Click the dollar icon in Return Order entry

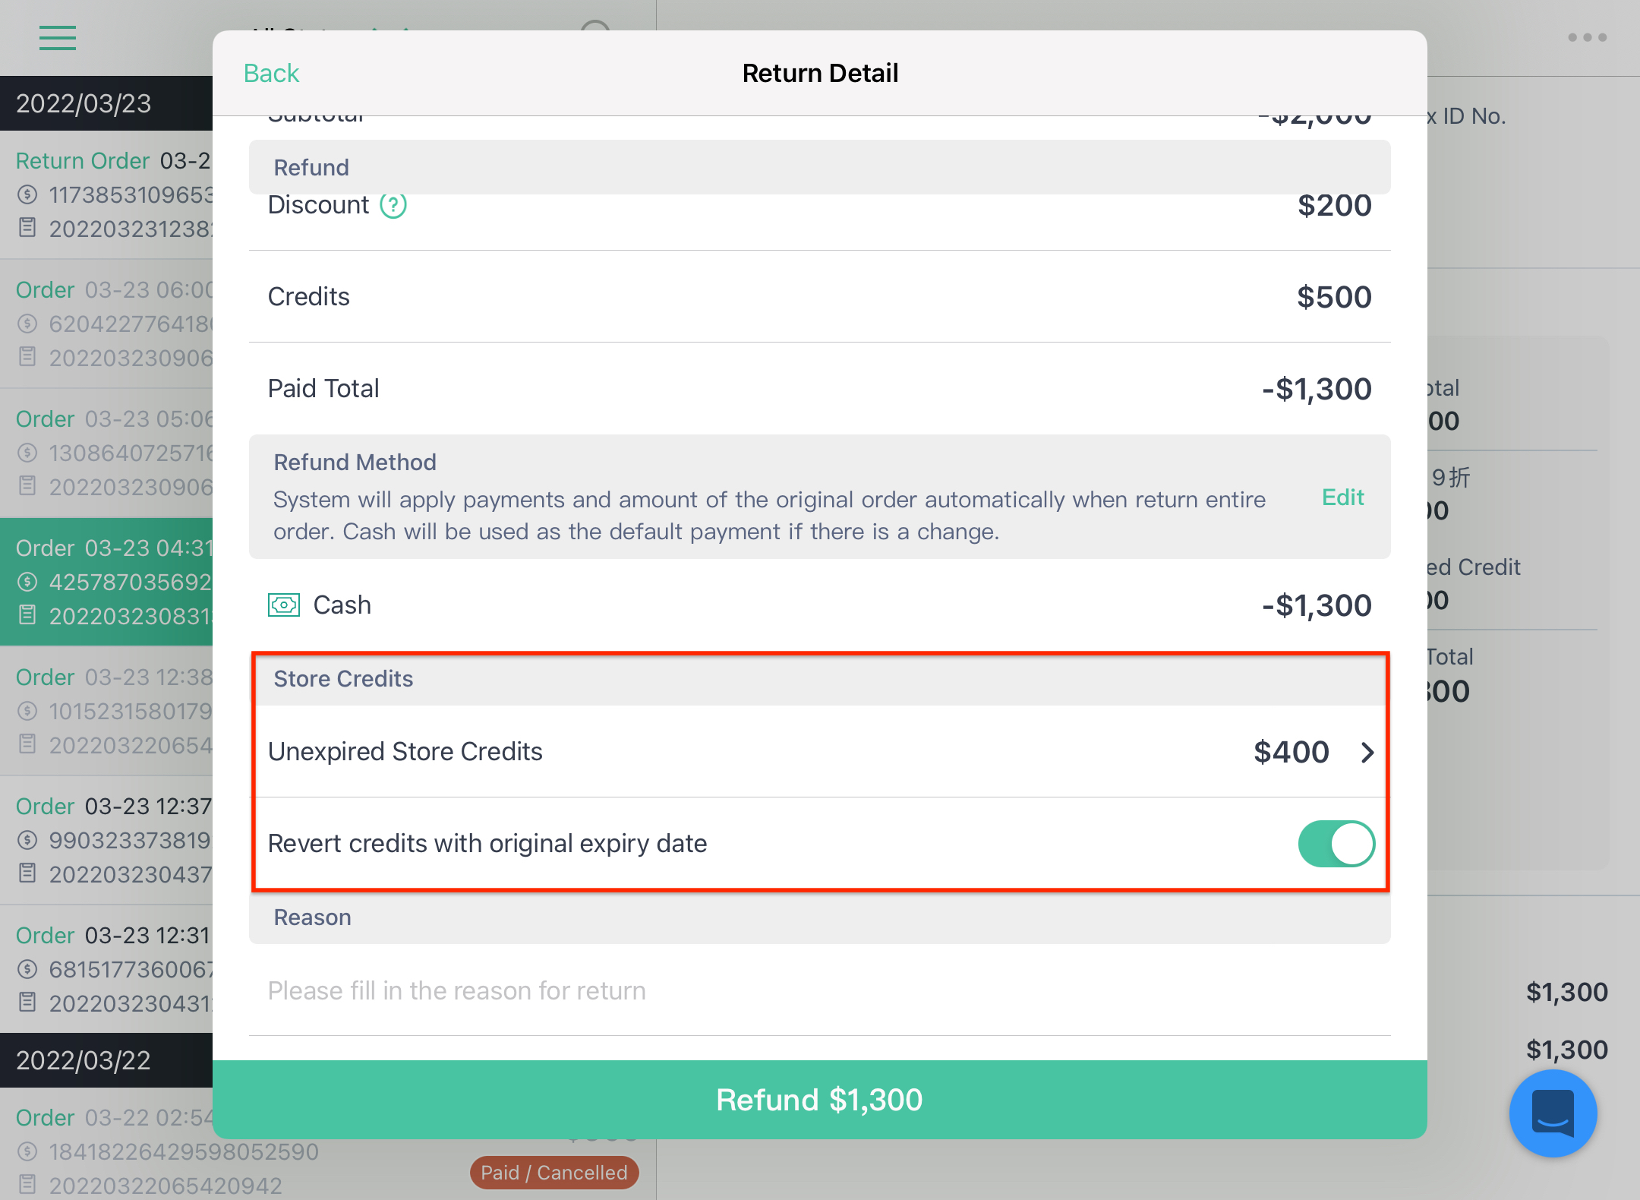(x=27, y=195)
